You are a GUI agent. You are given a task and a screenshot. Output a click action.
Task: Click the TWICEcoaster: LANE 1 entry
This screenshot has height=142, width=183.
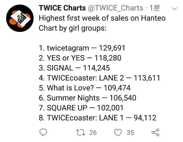point(97,117)
